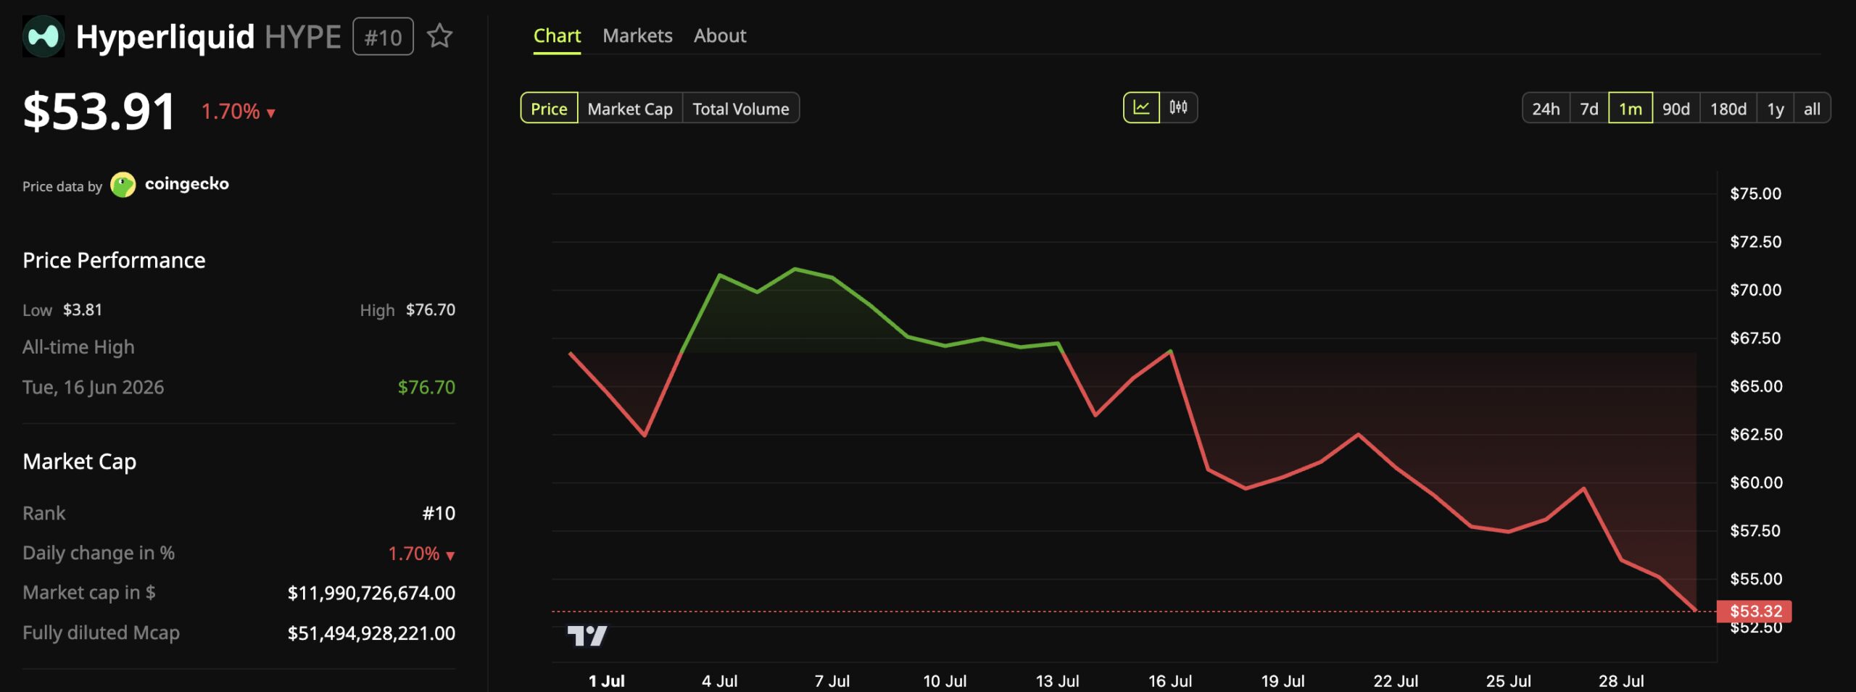Click the Hyperliquid coin name heading
This screenshot has width=1856, height=692.
tap(165, 37)
